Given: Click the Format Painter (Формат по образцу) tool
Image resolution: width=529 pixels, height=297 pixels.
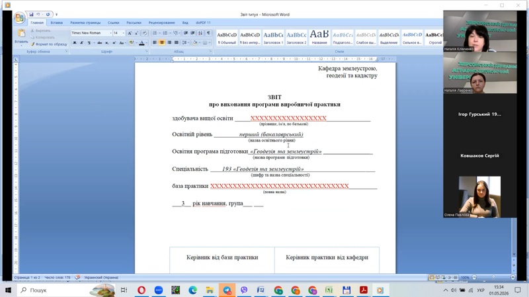Looking at the screenshot, I should point(49,44).
